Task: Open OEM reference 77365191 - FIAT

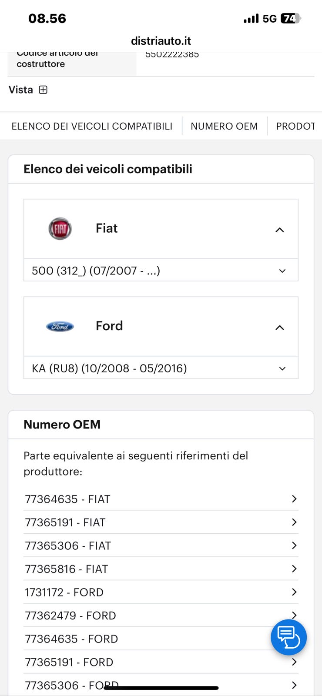Action: click(65, 522)
